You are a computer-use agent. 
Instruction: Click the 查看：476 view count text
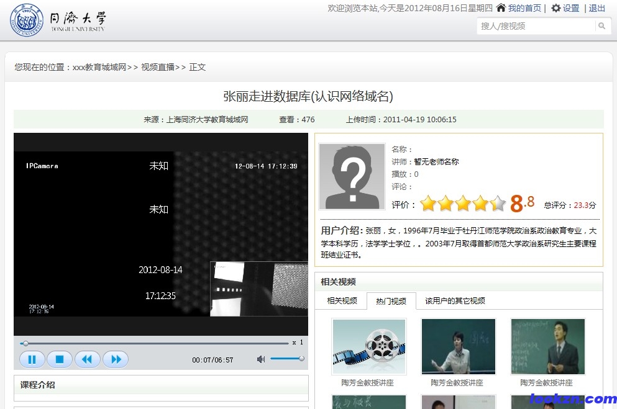point(297,119)
